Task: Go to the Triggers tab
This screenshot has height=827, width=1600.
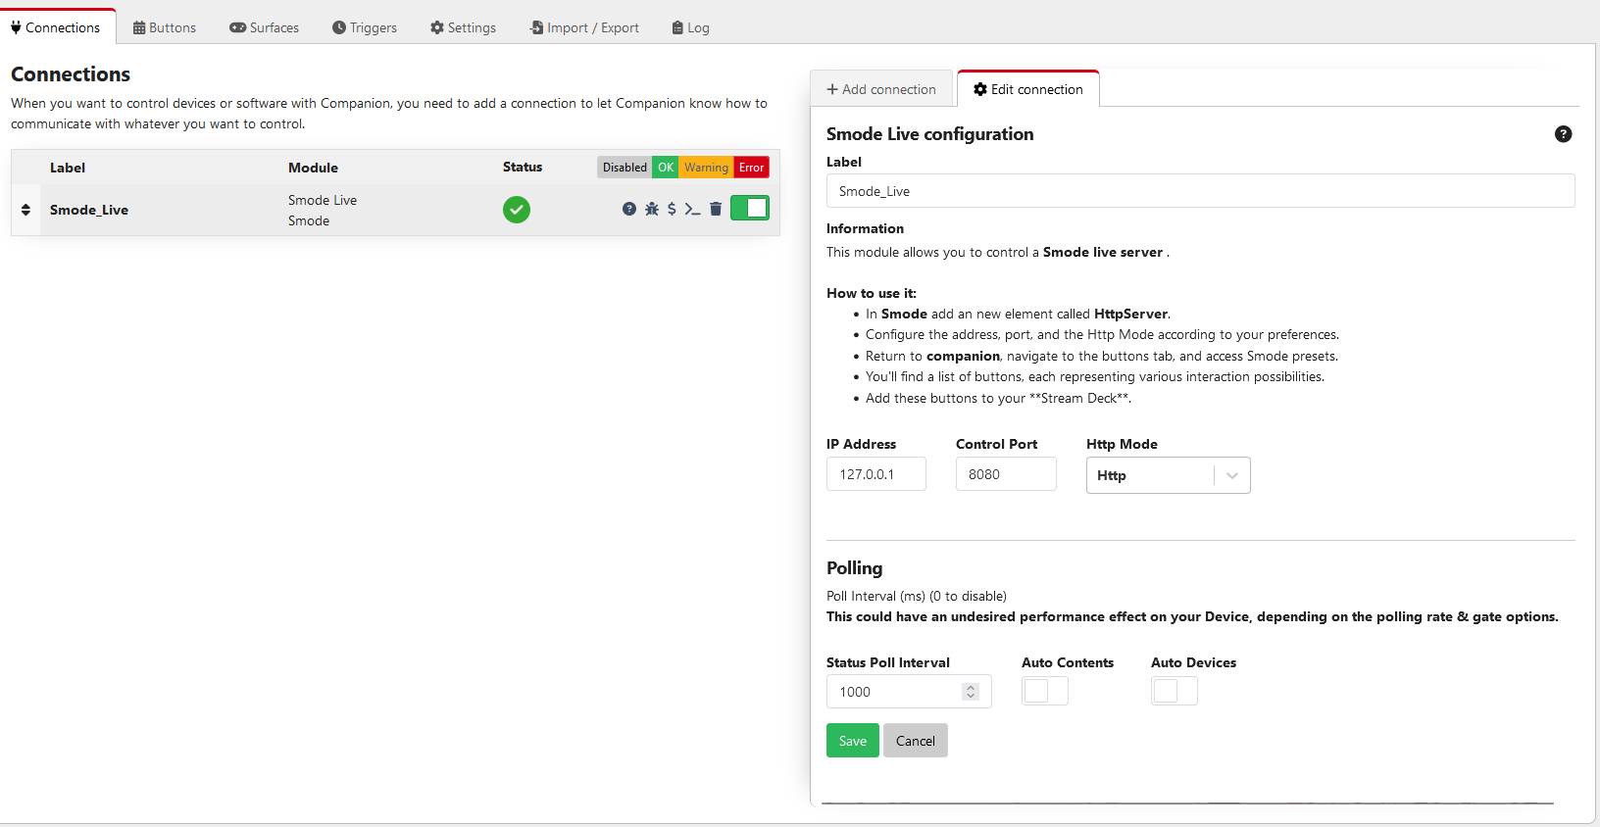Action: pos(365,27)
